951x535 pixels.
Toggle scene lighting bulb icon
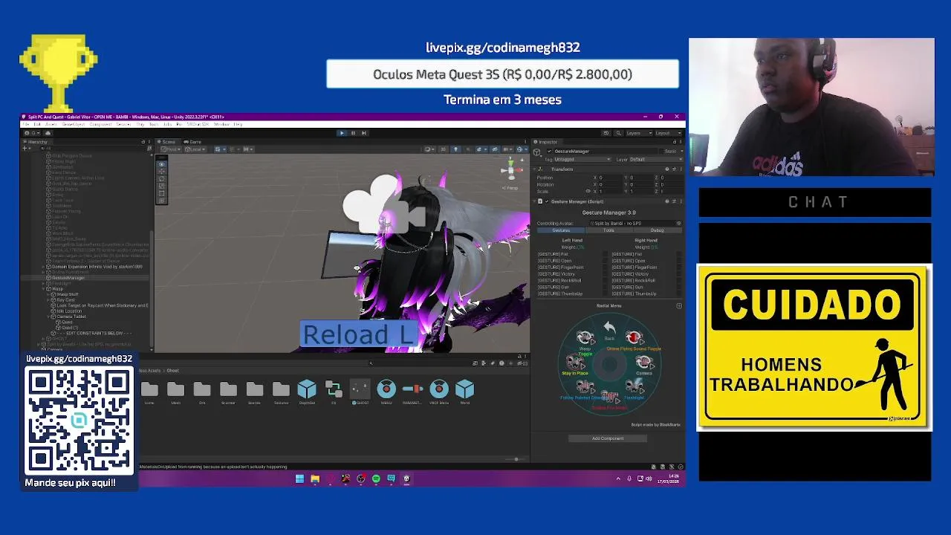click(455, 149)
